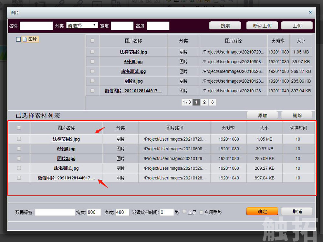Enable the 全屏 fullscreen checkbox
323x242 pixels.
coord(184,211)
